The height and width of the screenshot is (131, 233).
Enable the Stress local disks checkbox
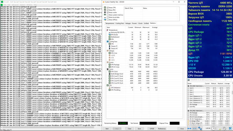point(108,17)
